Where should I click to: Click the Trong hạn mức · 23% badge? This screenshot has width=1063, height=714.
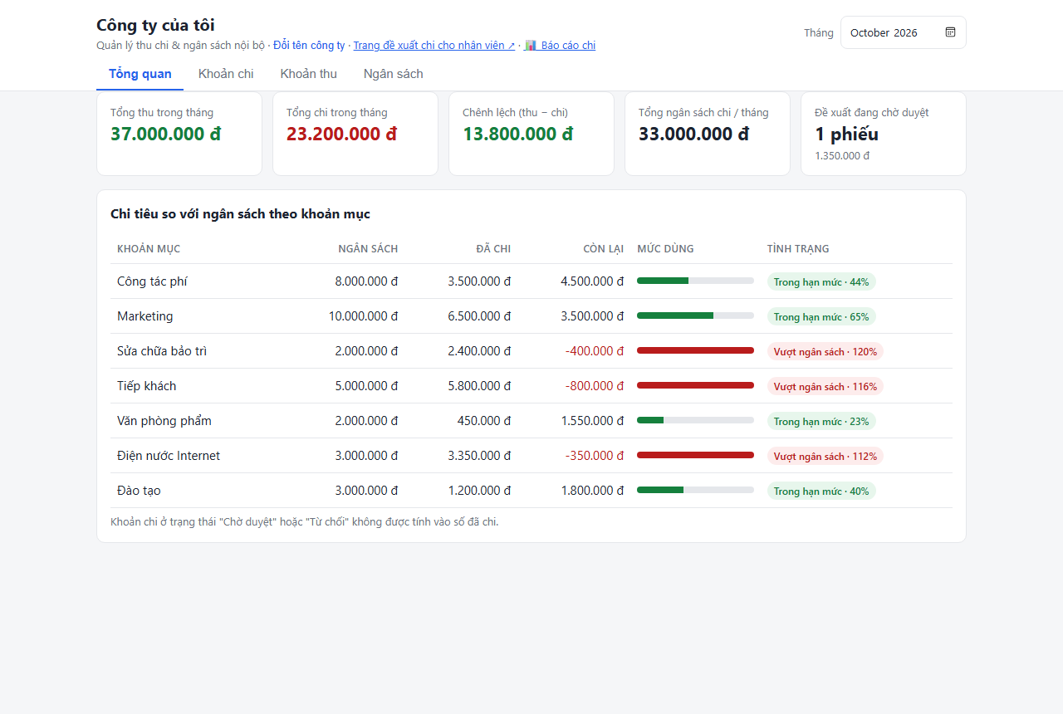[821, 421]
